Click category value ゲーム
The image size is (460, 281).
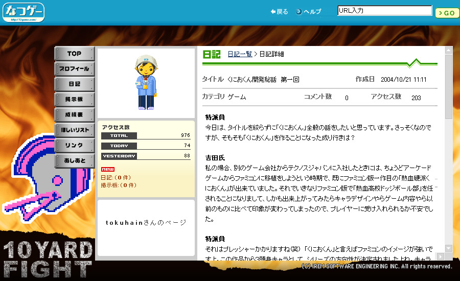[237, 97]
